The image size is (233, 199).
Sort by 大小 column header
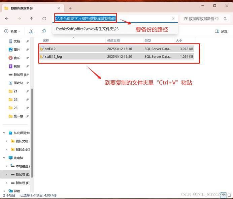179,40
